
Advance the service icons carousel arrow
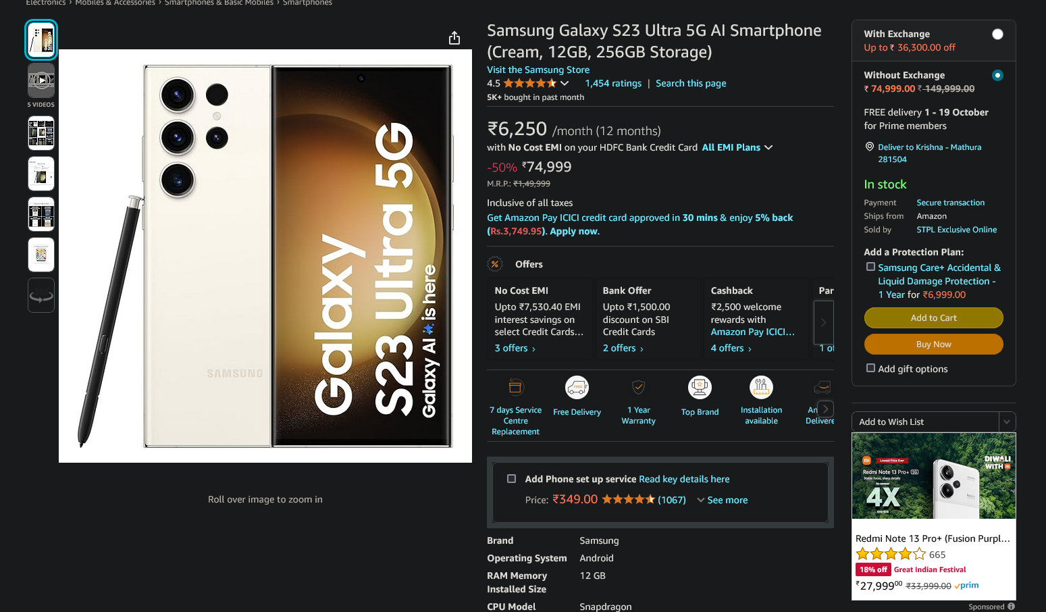click(x=825, y=409)
